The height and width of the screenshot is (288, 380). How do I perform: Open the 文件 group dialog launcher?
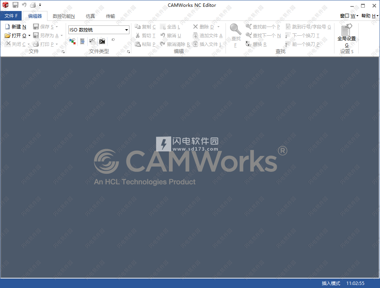click(x=63, y=52)
